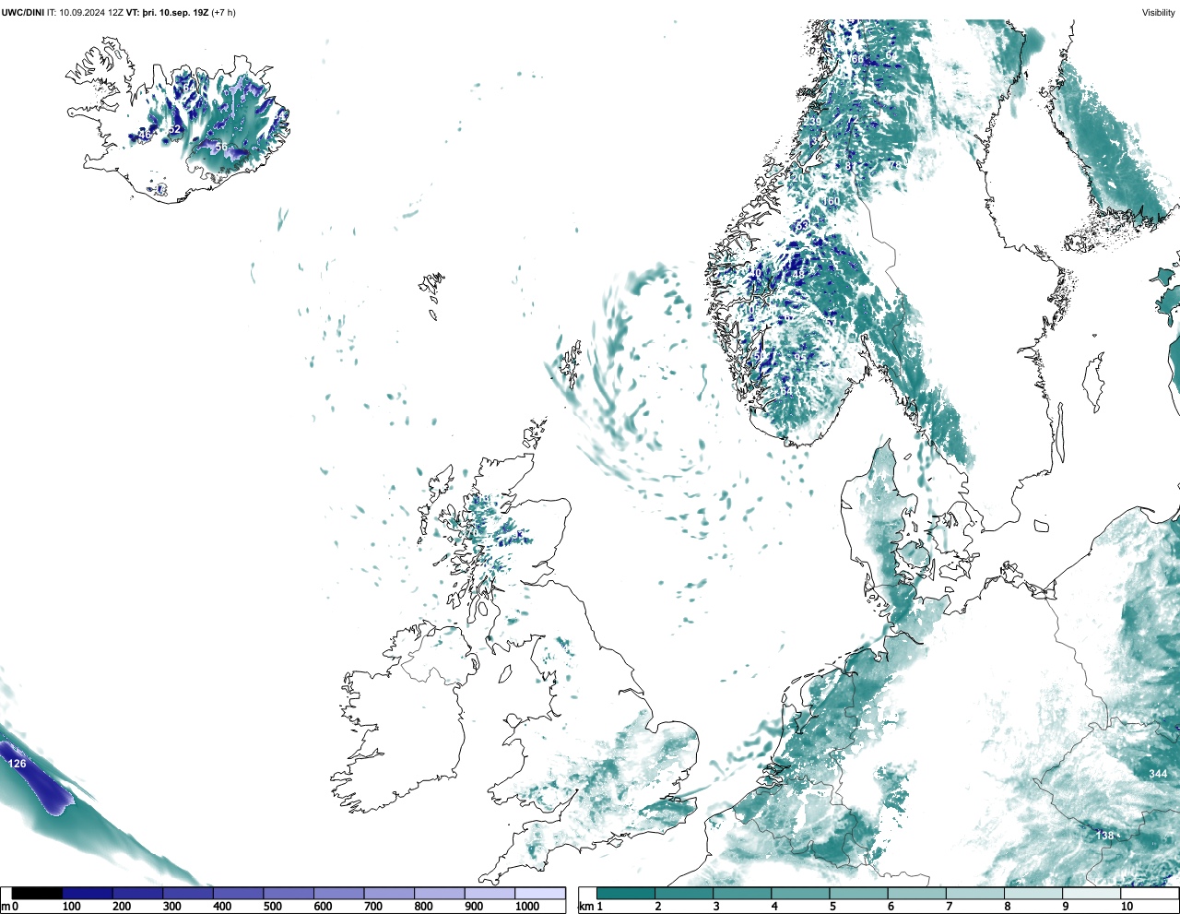The image size is (1180, 914).
Task: Click the "700" tick label in meters legend
Action: (372, 908)
